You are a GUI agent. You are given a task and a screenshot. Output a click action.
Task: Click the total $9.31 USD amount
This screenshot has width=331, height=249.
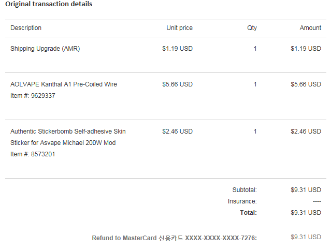pos(306,213)
